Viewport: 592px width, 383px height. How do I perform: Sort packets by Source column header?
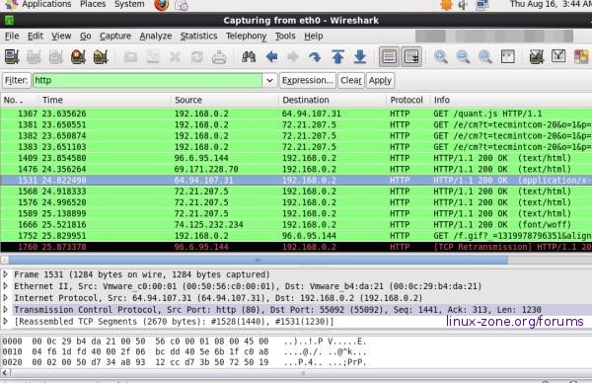tap(225, 100)
